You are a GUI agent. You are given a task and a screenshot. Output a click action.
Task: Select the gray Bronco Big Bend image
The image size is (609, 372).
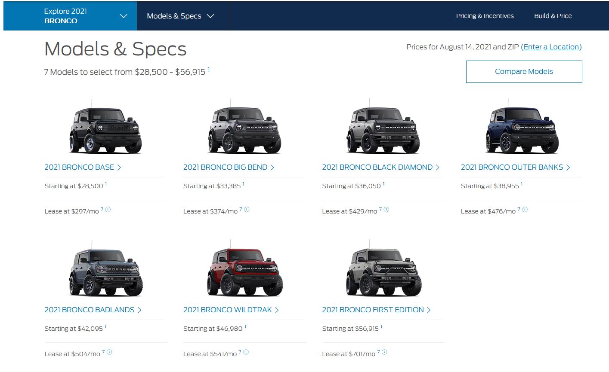pyautogui.click(x=244, y=127)
